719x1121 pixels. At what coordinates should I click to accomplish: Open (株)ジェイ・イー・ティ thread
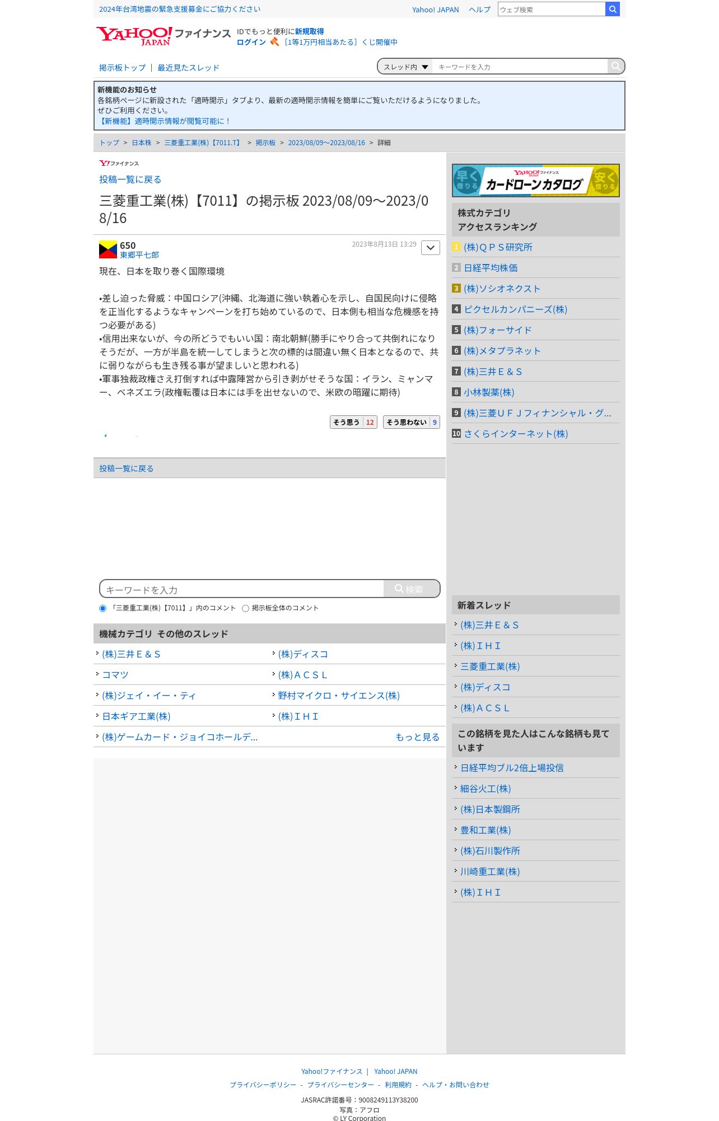tap(149, 696)
